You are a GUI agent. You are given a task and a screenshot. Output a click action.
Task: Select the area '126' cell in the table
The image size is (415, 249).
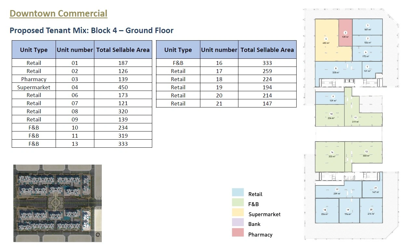click(x=123, y=71)
